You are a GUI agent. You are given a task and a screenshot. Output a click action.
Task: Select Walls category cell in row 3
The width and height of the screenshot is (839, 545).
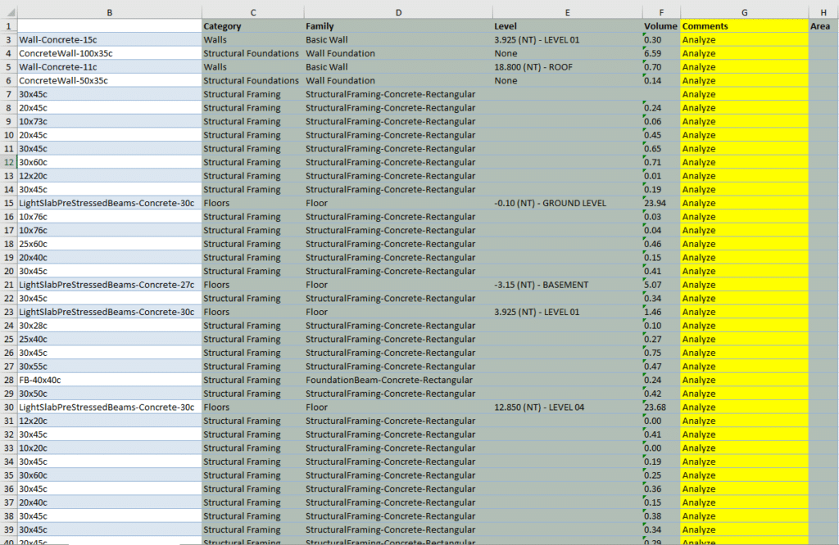252,40
